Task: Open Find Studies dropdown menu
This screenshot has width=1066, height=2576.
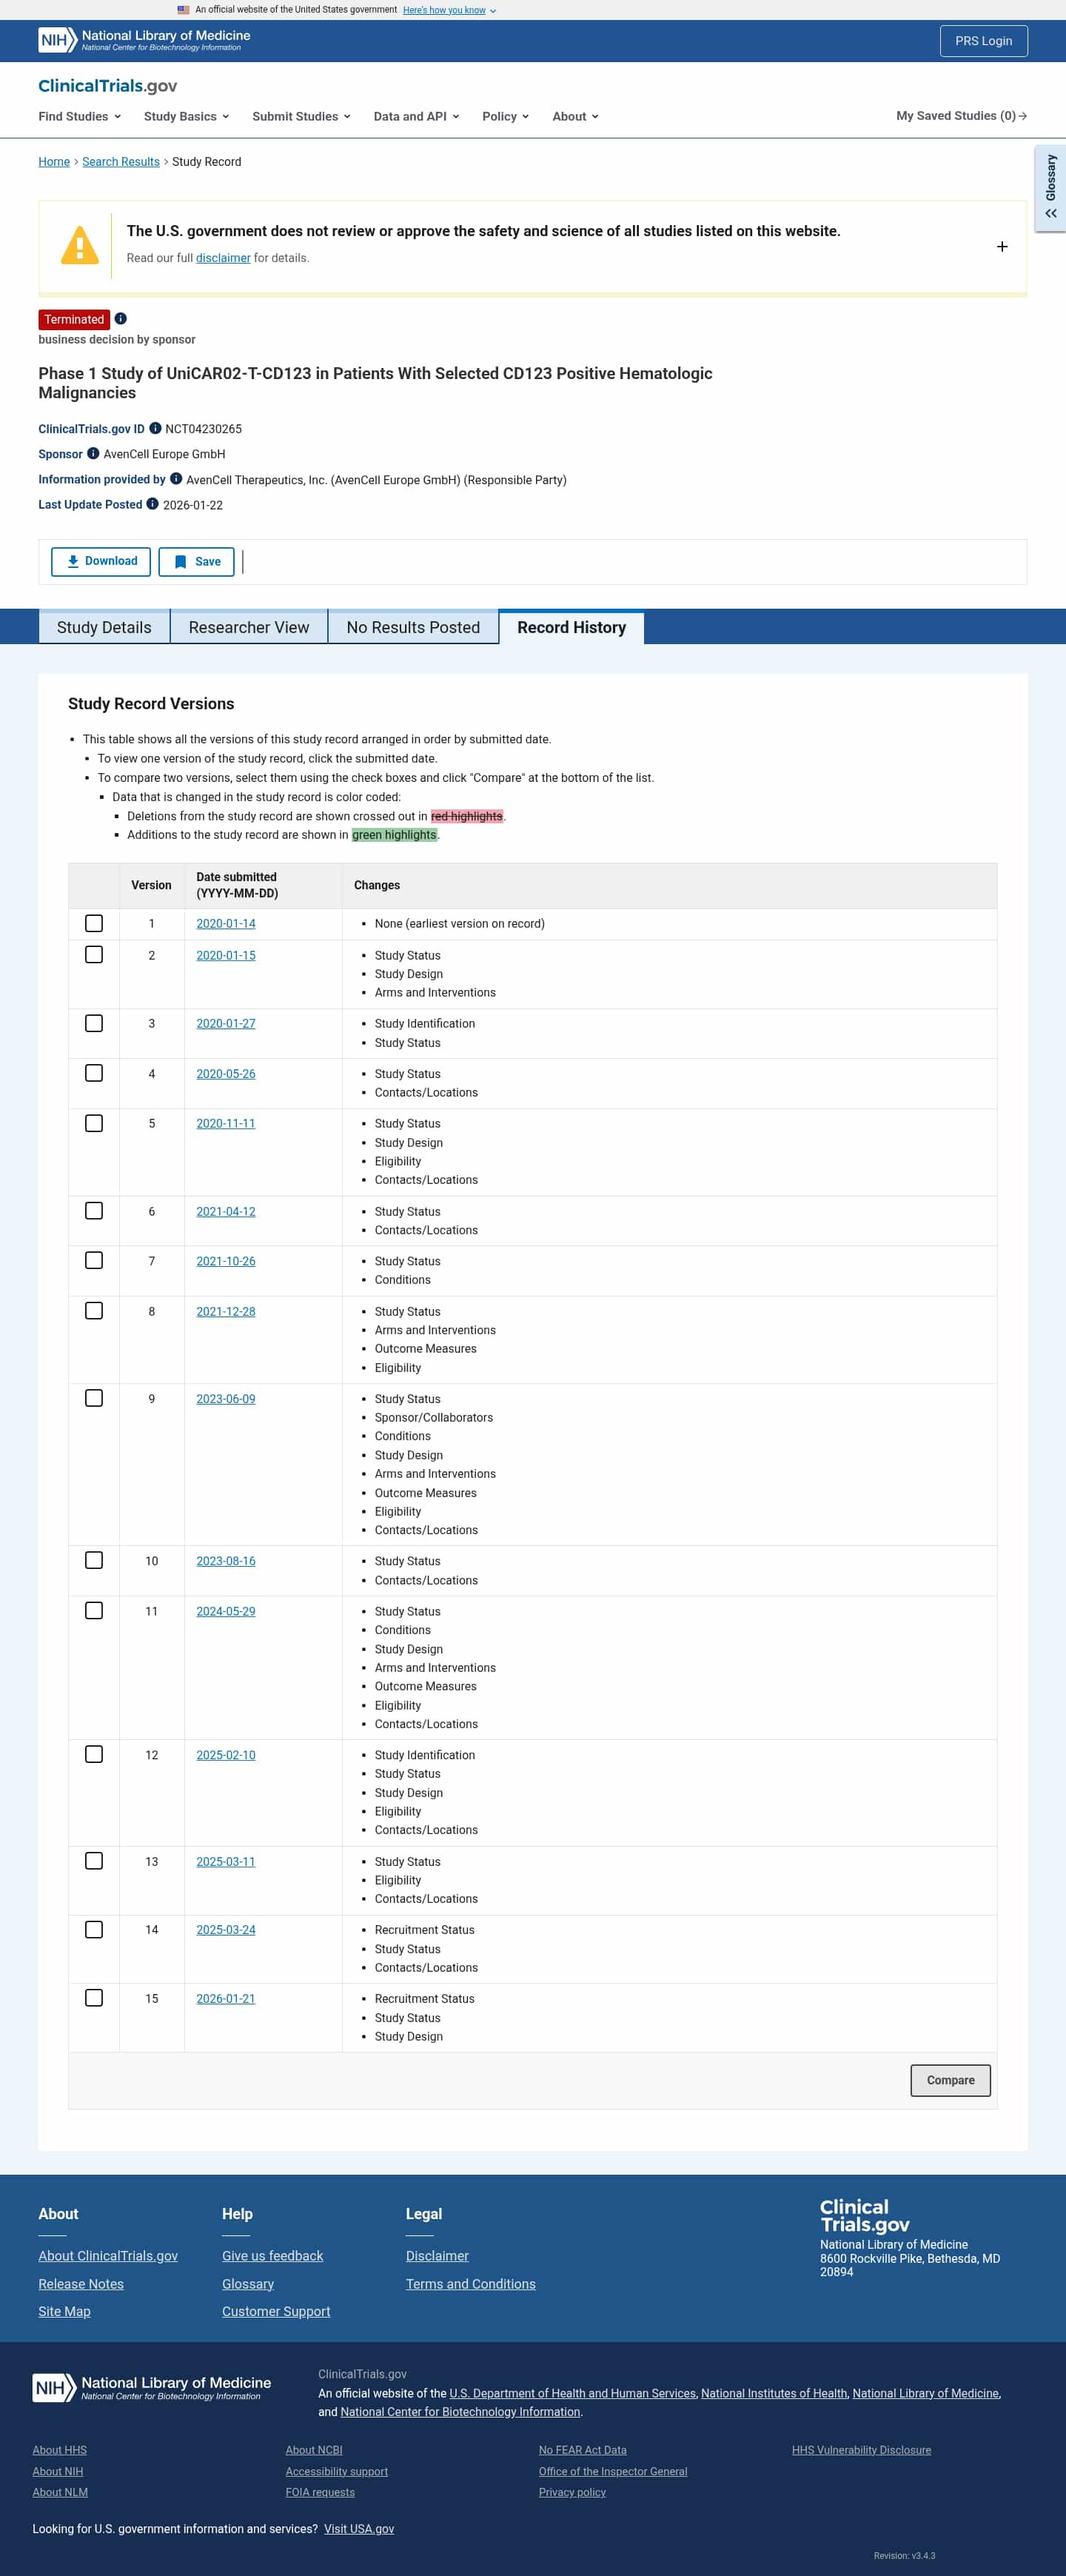Action: tap(79, 116)
